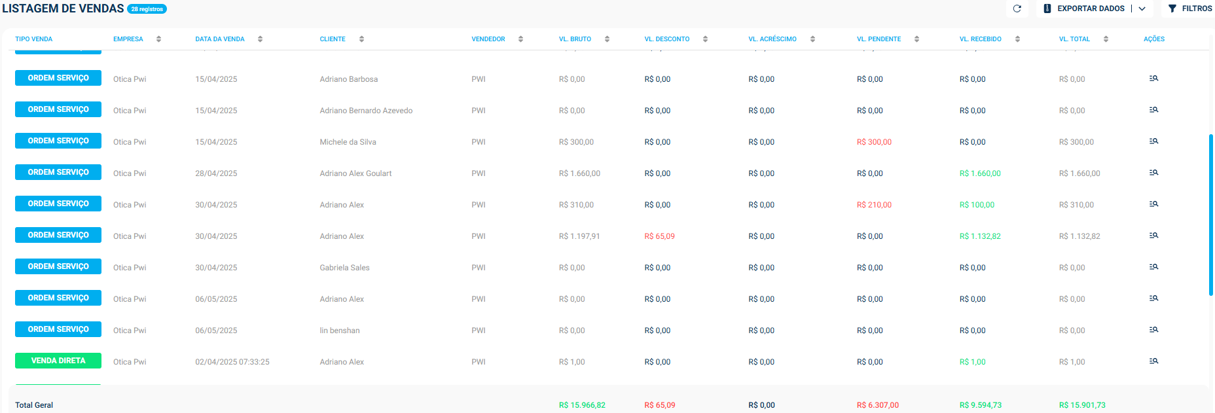Viewport: 1215px width, 413px height.
Task: Click client name Adriano Bernardo Azevedo
Action: 366,111
